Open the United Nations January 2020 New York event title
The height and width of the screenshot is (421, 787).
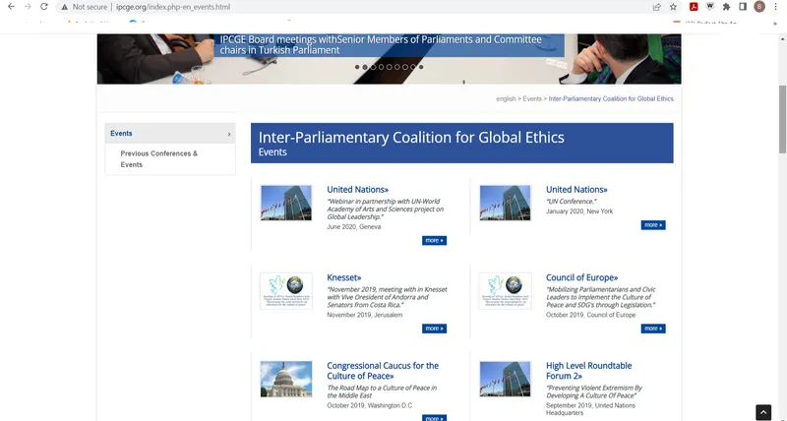576,190
